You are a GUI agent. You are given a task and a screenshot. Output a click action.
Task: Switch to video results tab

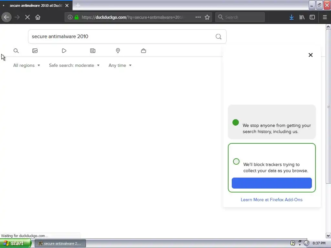pyautogui.click(x=64, y=51)
